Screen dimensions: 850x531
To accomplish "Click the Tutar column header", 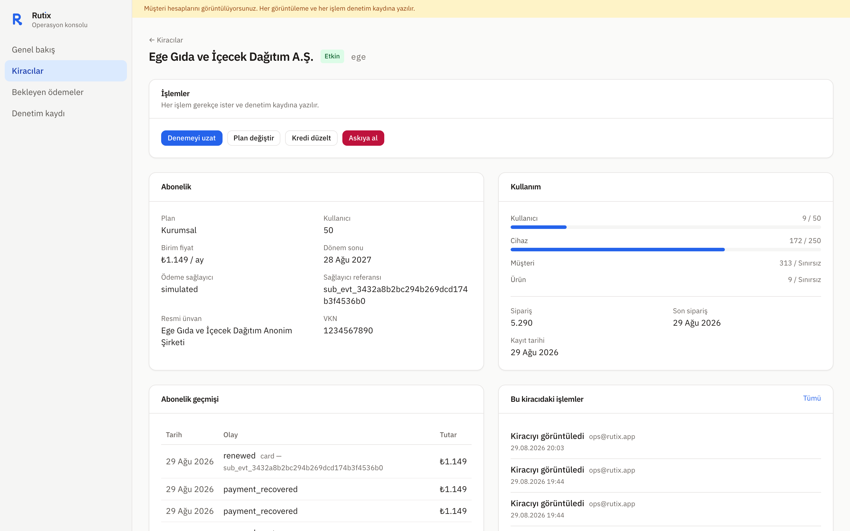I will point(448,435).
